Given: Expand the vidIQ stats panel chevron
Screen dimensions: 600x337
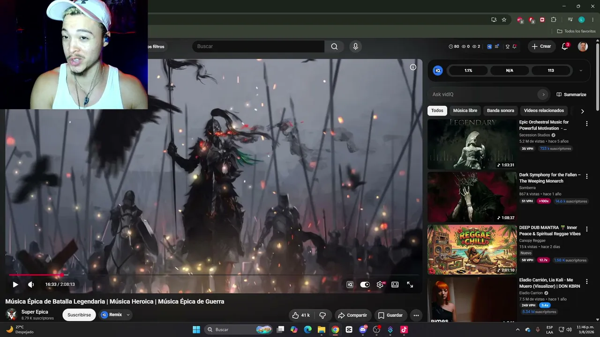Looking at the screenshot, I should (x=581, y=71).
